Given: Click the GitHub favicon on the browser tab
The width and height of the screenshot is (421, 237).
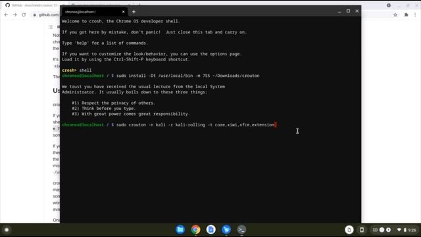Looking at the screenshot, I should point(7,5).
